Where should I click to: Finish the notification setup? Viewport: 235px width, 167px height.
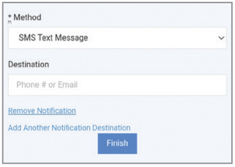coord(117,143)
